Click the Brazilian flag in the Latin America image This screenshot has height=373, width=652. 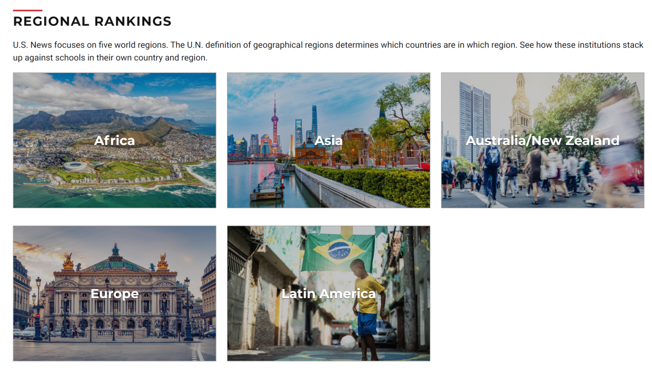coord(339,249)
